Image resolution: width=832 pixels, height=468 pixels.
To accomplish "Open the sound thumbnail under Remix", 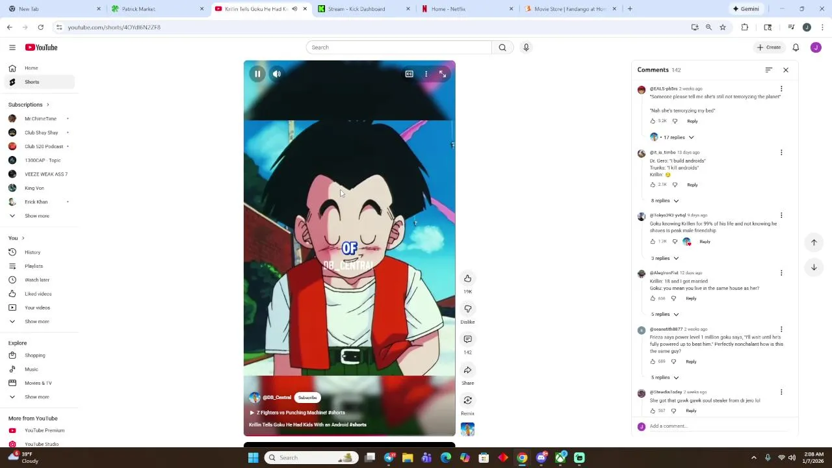I will pos(467,429).
